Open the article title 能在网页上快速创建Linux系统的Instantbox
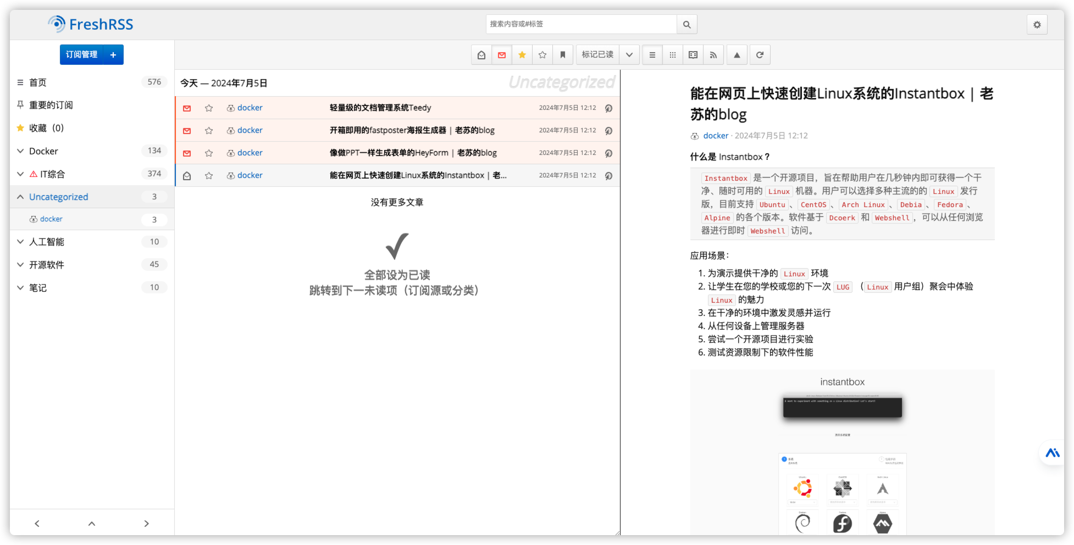Screen dimensions: 1074x545 pos(842,104)
